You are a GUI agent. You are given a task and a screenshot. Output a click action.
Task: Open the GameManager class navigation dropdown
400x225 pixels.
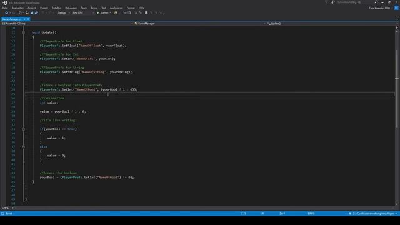click(x=199, y=24)
